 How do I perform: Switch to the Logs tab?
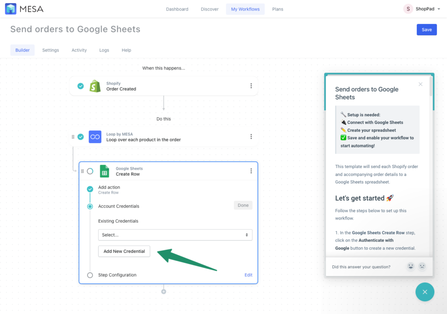(104, 50)
